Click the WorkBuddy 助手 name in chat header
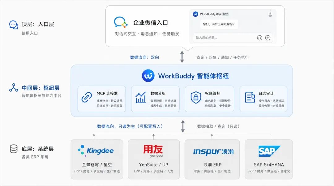The height and width of the screenshot is (186, 334). tap(211, 14)
